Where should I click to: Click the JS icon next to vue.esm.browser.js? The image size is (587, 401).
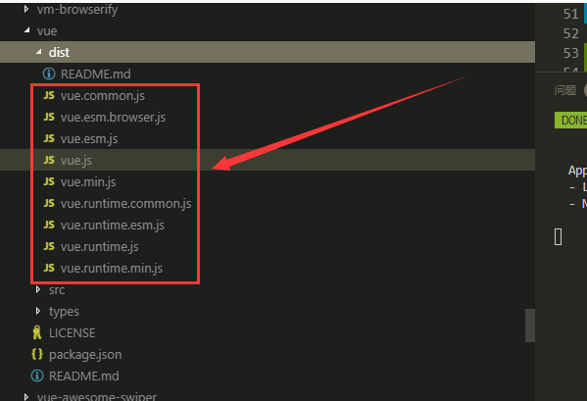(x=49, y=118)
